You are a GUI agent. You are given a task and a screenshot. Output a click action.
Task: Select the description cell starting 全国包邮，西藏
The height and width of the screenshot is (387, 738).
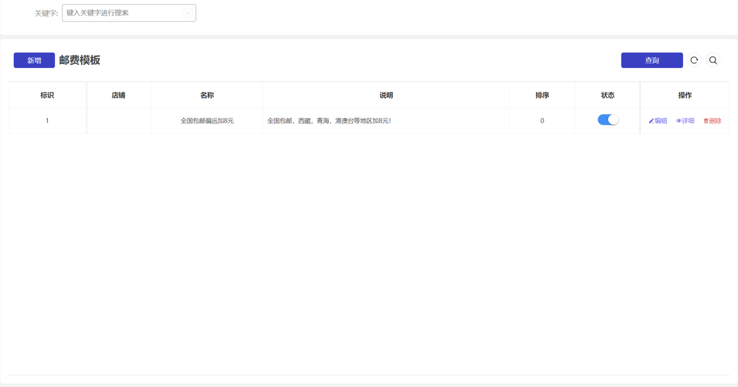pos(386,121)
